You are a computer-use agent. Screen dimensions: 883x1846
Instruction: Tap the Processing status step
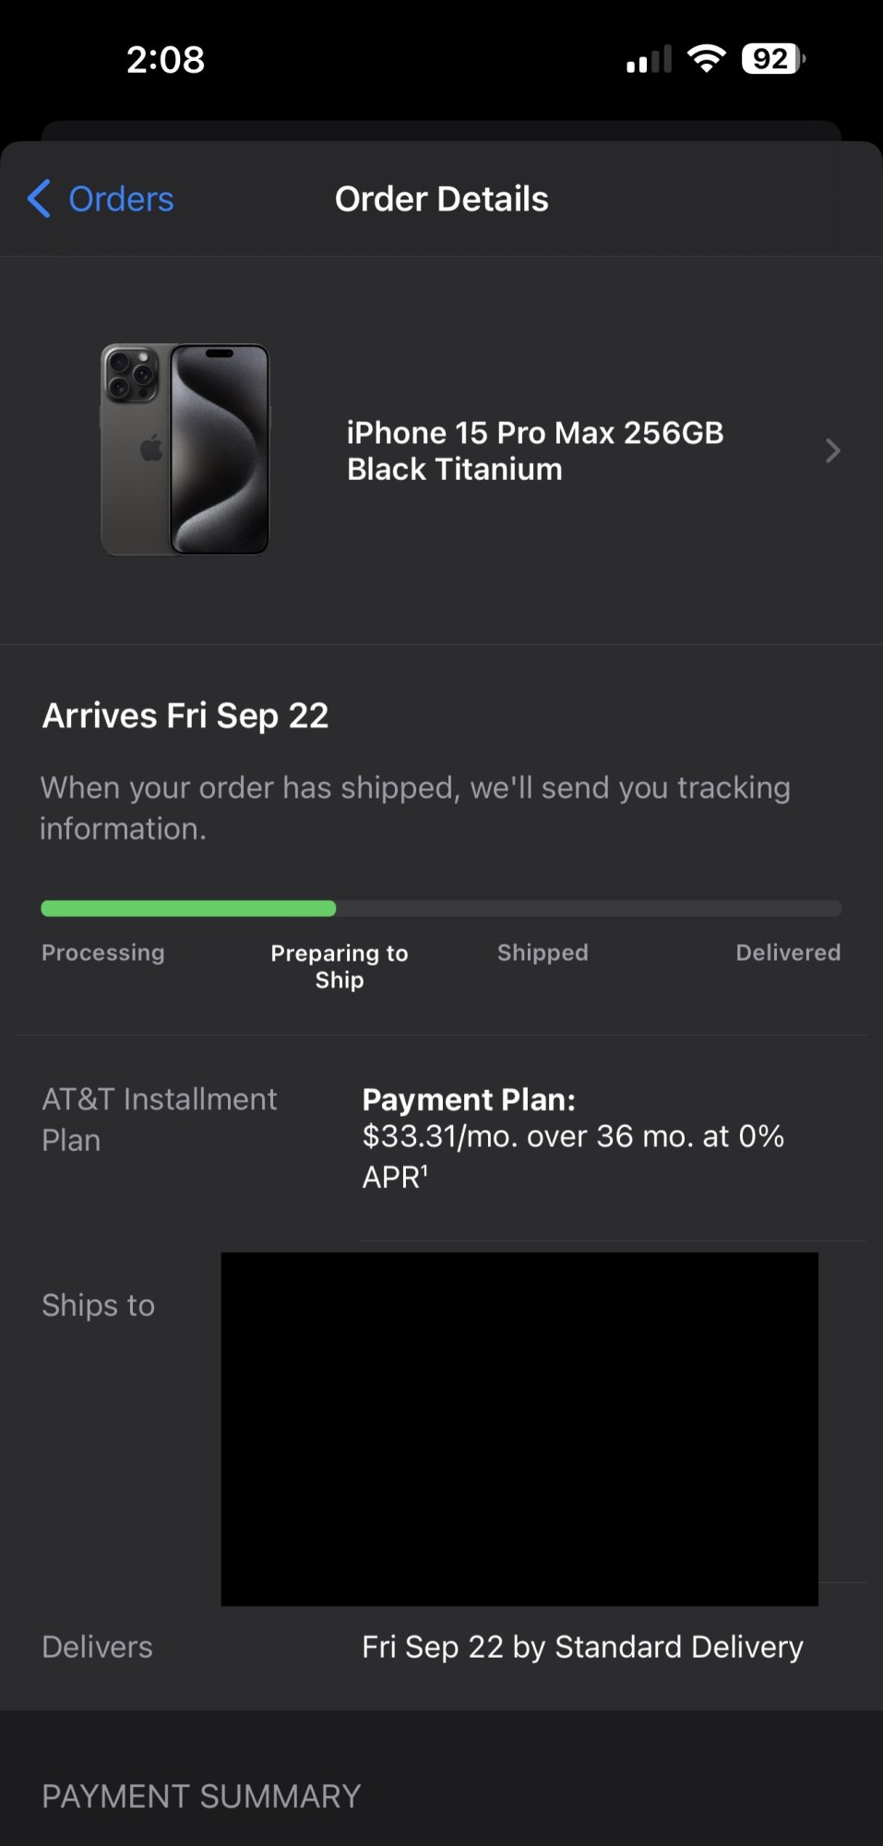pos(102,953)
